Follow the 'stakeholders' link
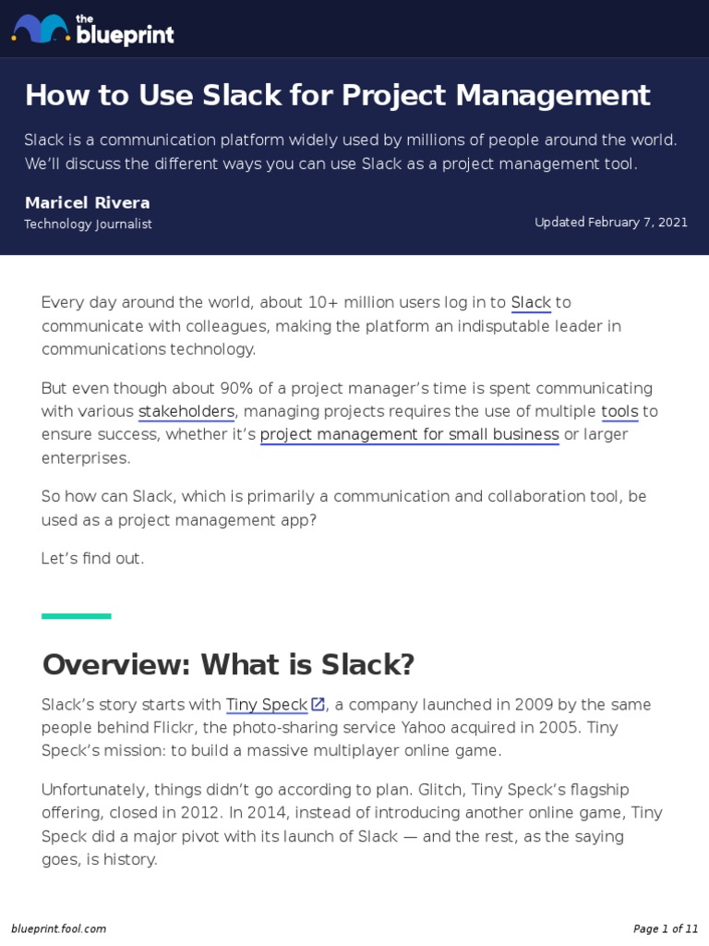 (x=186, y=411)
